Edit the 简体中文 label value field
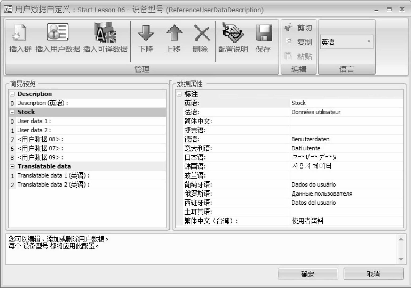The height and width of the screenshot is (288, 411). pyautogui.click(x=346, y=121)
